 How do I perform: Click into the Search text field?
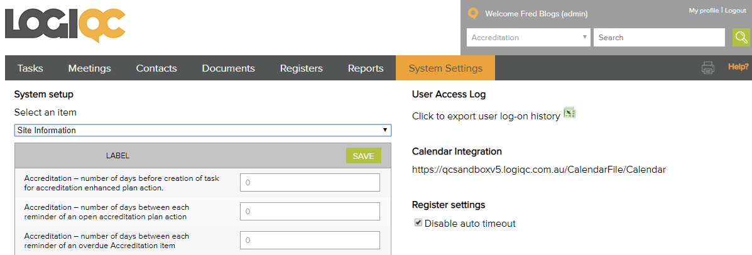click(x=658, y=38)
